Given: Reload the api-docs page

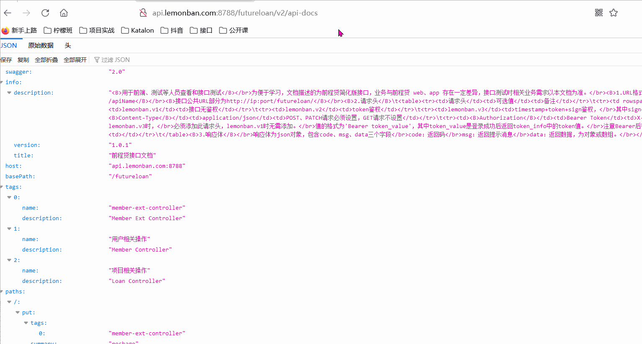Looking at the screenshot, I should pyautogui.click(x=45, y=13).
